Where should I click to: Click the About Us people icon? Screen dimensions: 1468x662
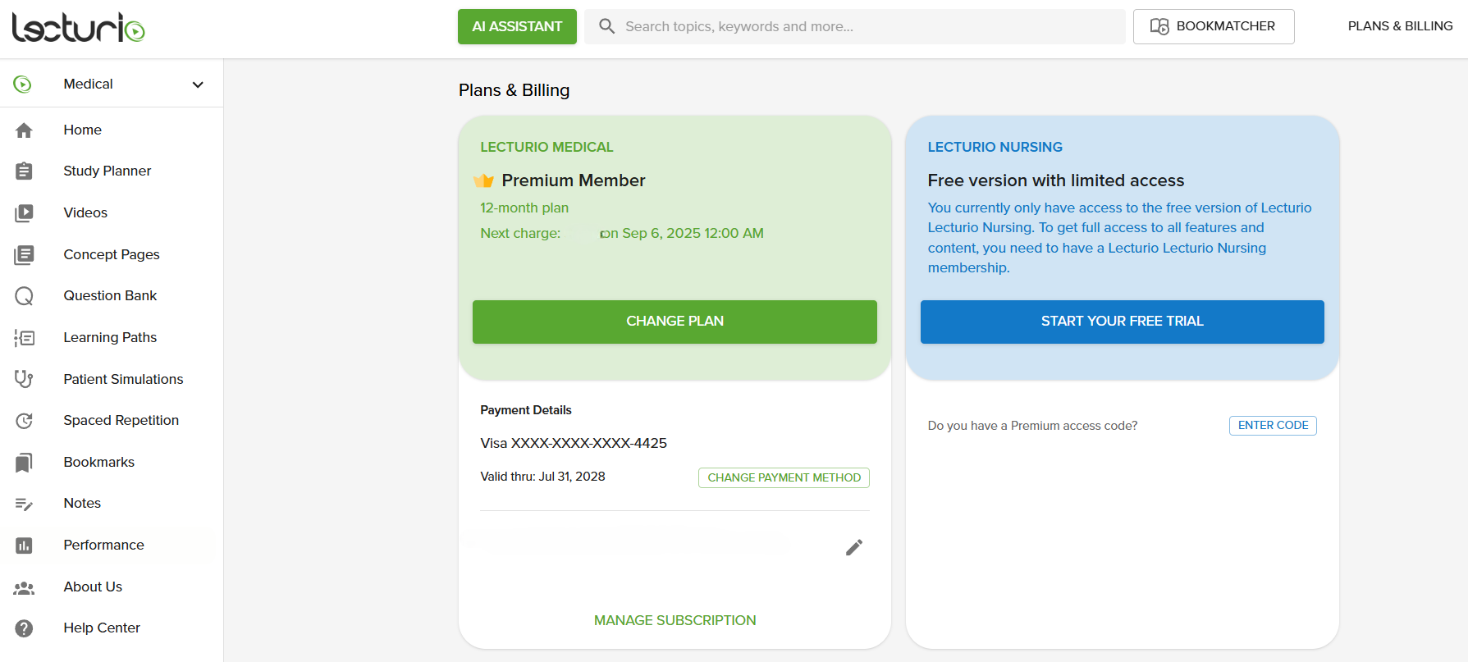(24, 587)
